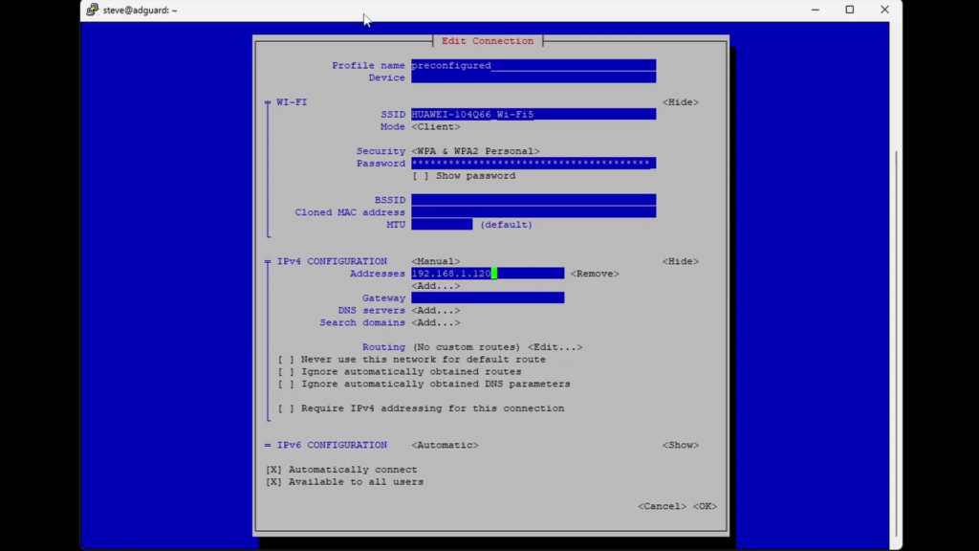Toggle Require IPv4 addressing for this connection
Viewport: 979px width, 551px height.
tap(286, 408)
